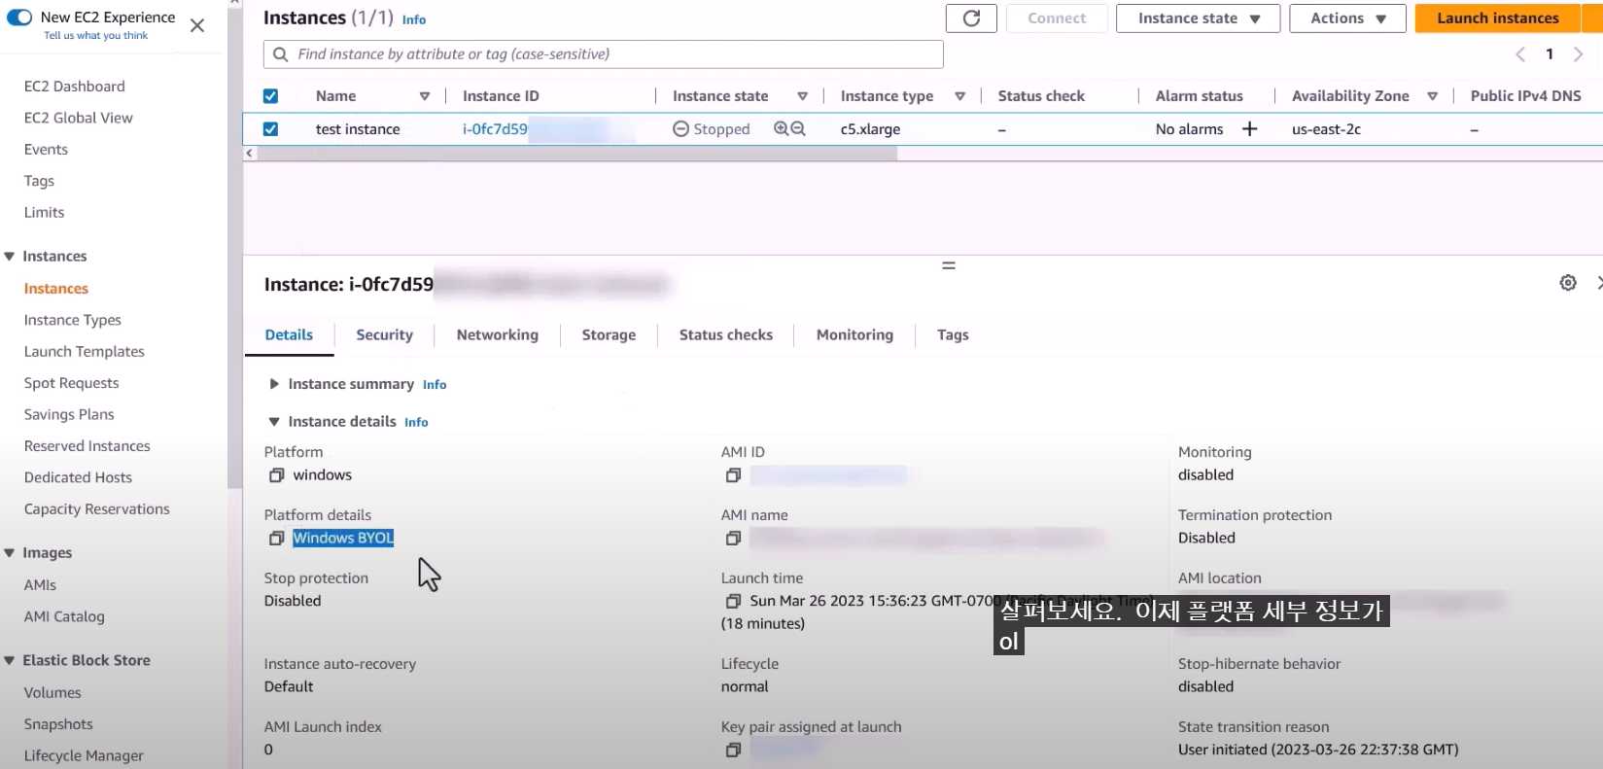The height and width of the screenshot is (769, 1603).
Task: Click Launch instances button
Action: 1497,18
